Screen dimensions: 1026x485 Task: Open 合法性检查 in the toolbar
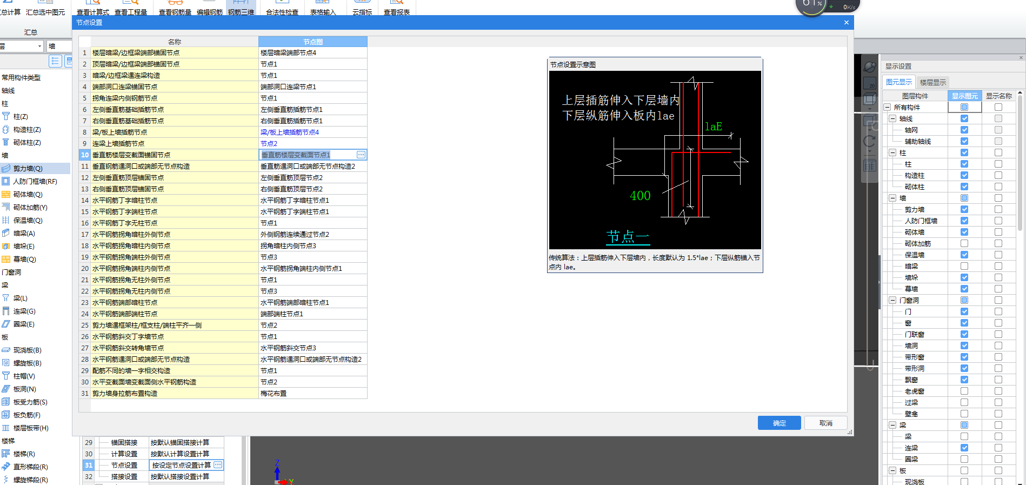[x=282, y=8]
